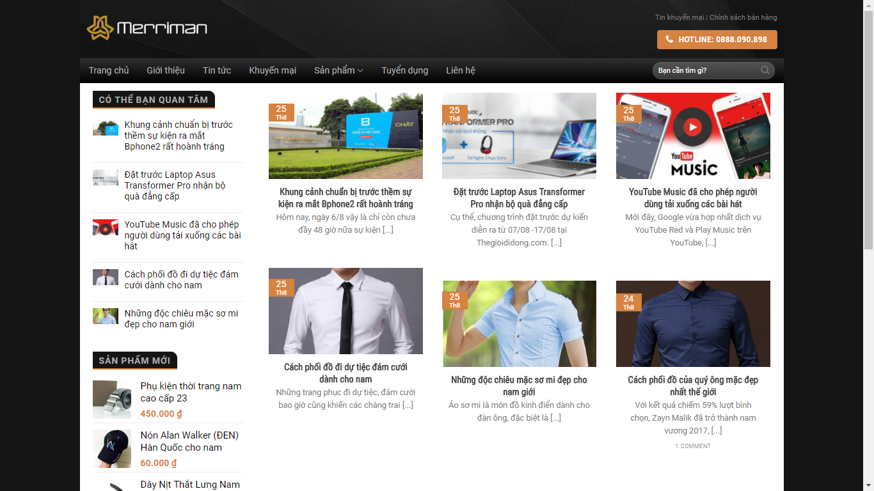Click the small white shirt sidebar thumbnail
Screen dimensions: 874x491
click(106, 277)
